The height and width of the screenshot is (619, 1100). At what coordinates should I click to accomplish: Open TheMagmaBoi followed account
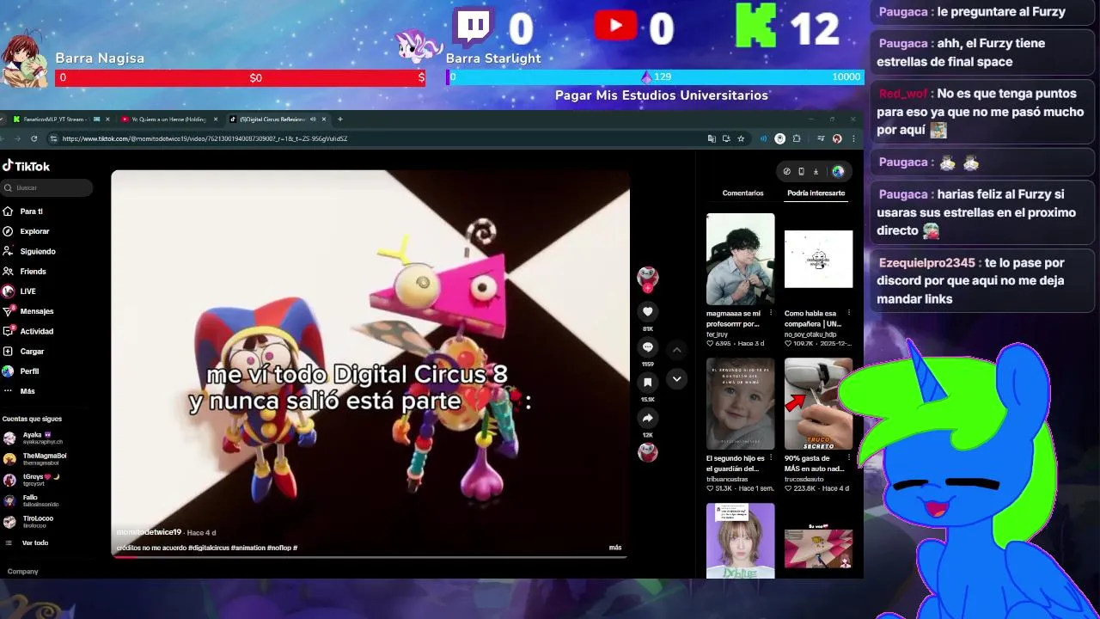click(x=36, y=459)
